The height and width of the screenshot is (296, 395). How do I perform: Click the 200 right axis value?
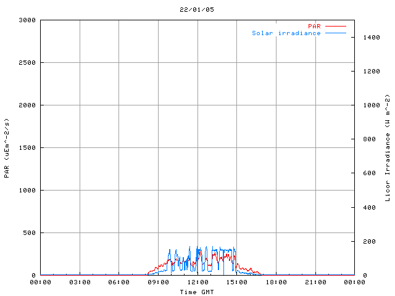click(x=369, y=242)
